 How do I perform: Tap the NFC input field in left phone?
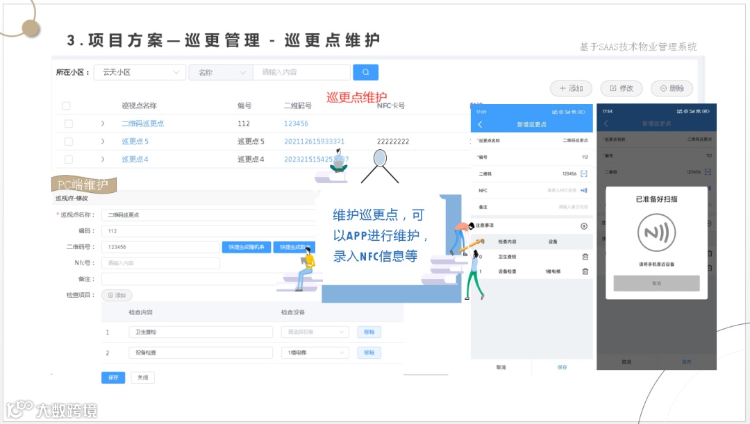click(x=562, y=190)
